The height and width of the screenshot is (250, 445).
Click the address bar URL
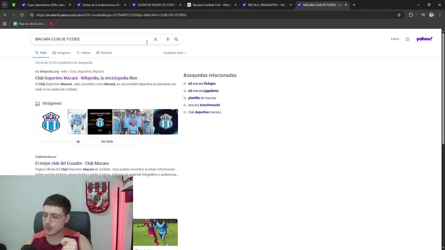[x=111, y=15]
